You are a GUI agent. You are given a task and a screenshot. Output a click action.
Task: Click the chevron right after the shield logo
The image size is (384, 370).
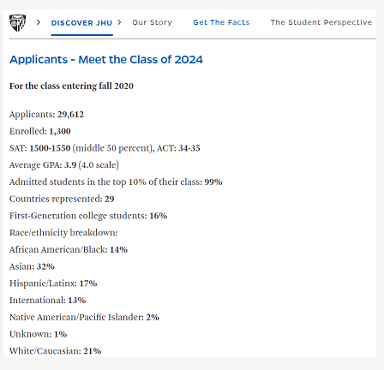click(x=39, y=22)
